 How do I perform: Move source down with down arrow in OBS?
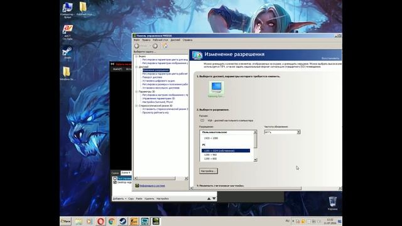click(x=214, y=198)
